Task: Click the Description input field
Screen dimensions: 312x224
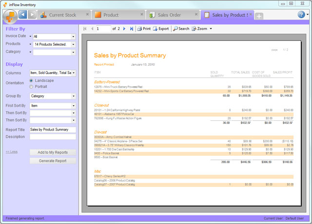Action: coord(53,137)
